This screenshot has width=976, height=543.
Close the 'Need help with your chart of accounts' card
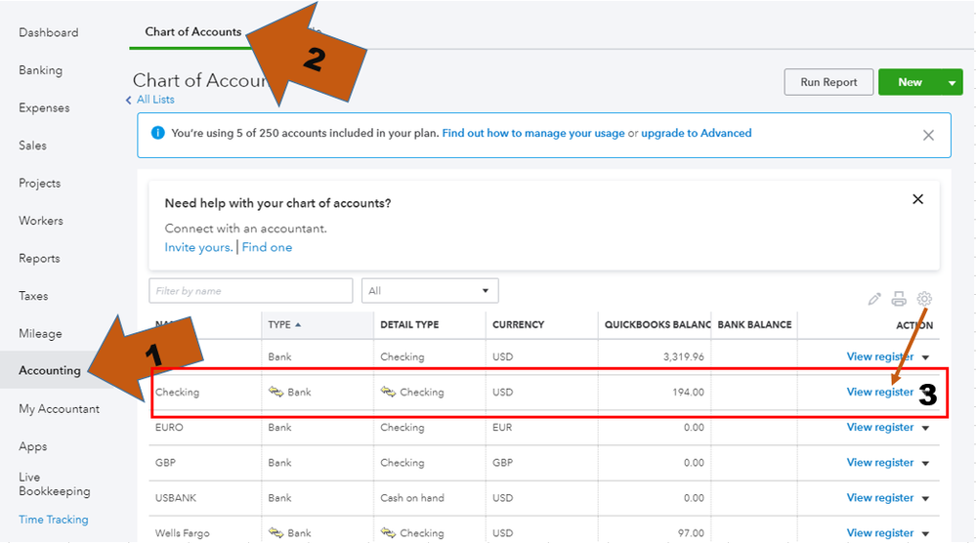917,199
